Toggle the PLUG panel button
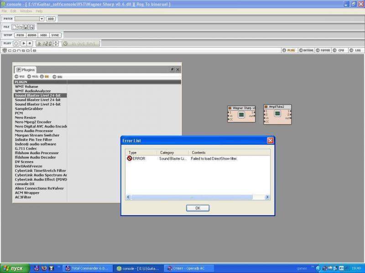Viewport: 365px width, 273px height. 289,51
